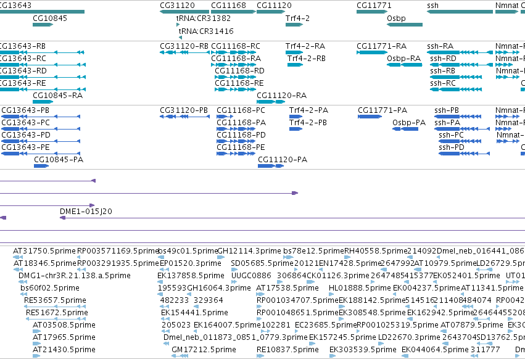The image size is (525, 359).
Task: Click the CG11168-PA protein
Action: point(236,129)
